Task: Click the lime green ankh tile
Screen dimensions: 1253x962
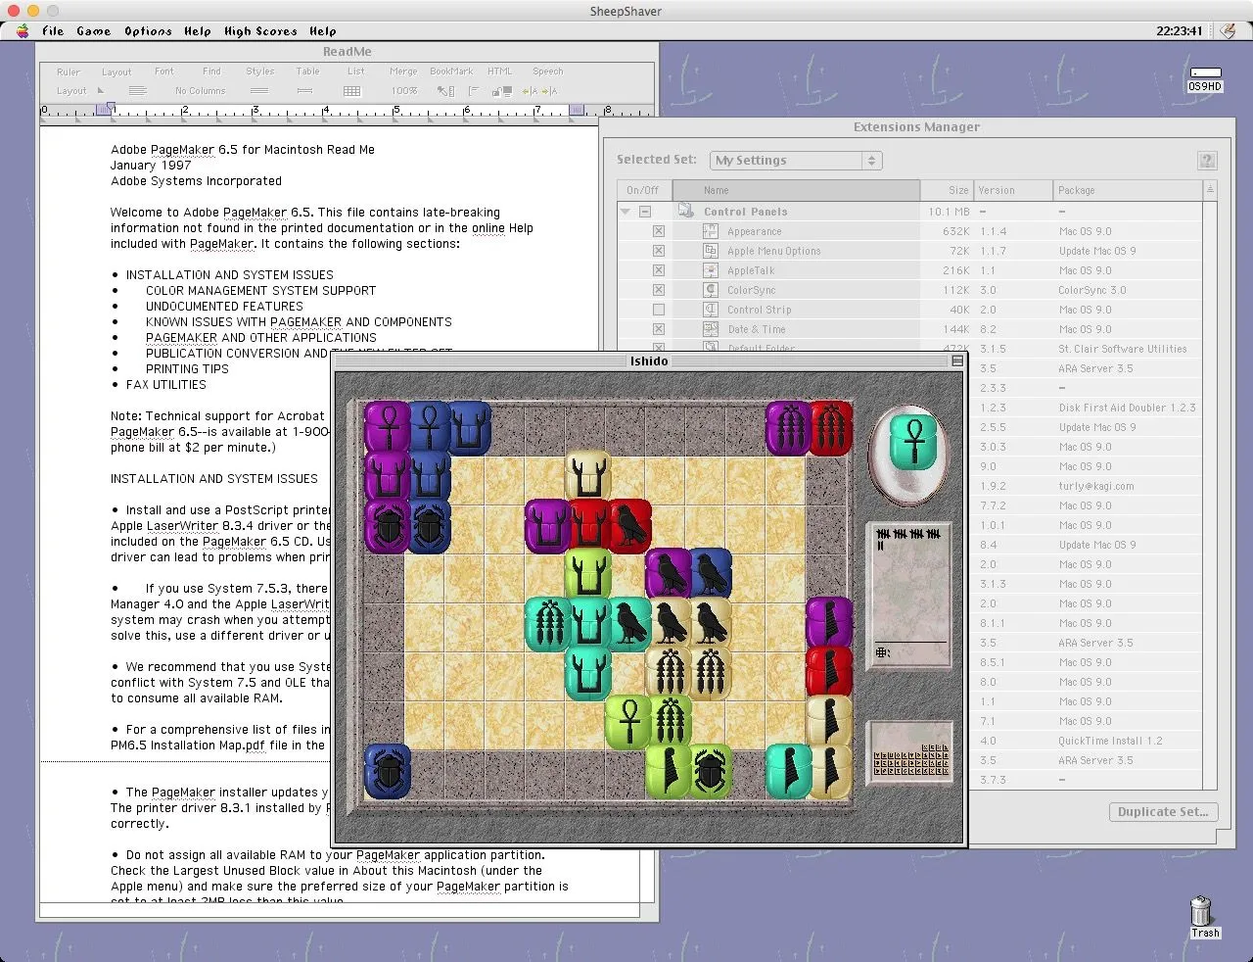Action: pyautogui.click(x=628, y=721)
